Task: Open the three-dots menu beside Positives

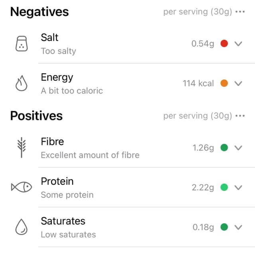Action: [240, 116]
